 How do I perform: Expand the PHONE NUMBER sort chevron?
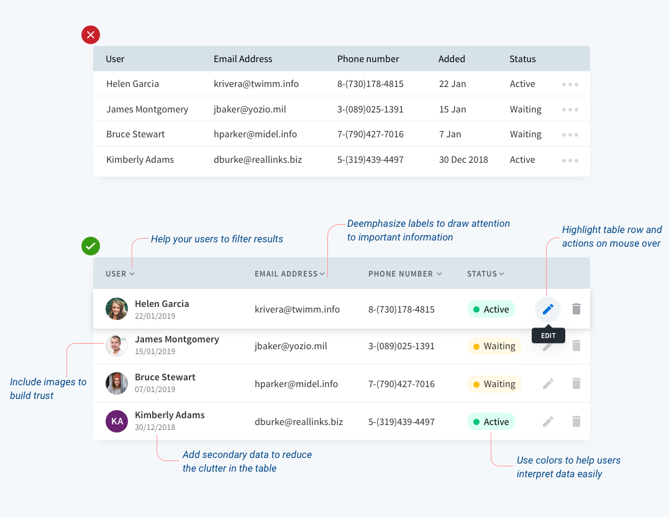pos(439,273)
